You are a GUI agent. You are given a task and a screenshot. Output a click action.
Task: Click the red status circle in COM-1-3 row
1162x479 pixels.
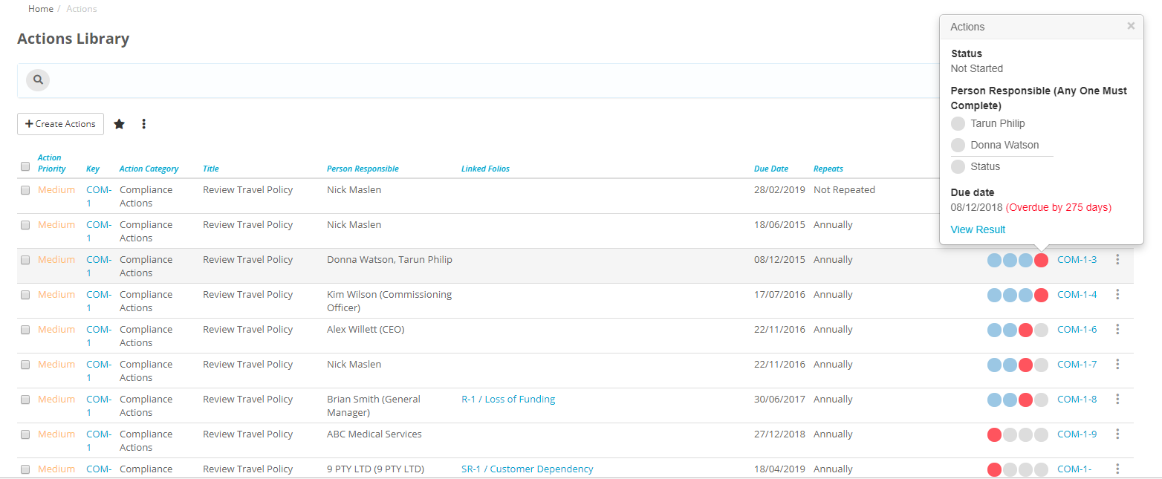click(x=1042, y=260)
